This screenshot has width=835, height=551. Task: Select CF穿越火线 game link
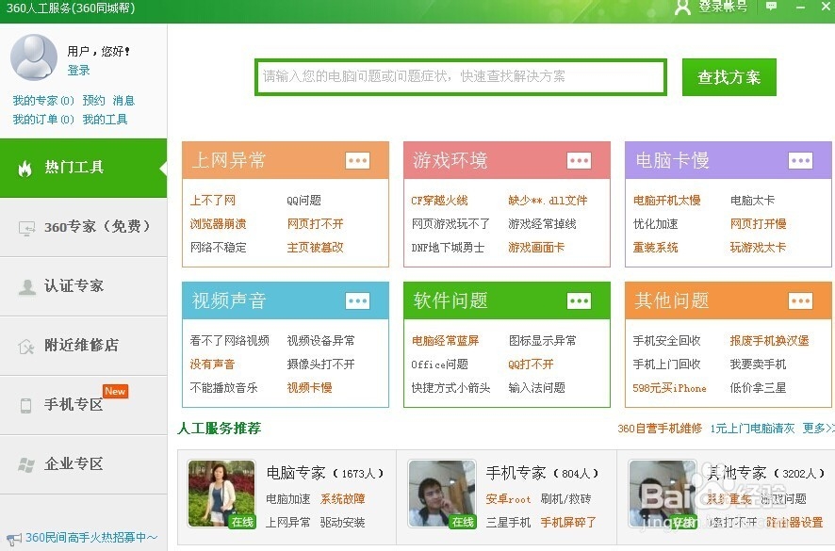439,201
